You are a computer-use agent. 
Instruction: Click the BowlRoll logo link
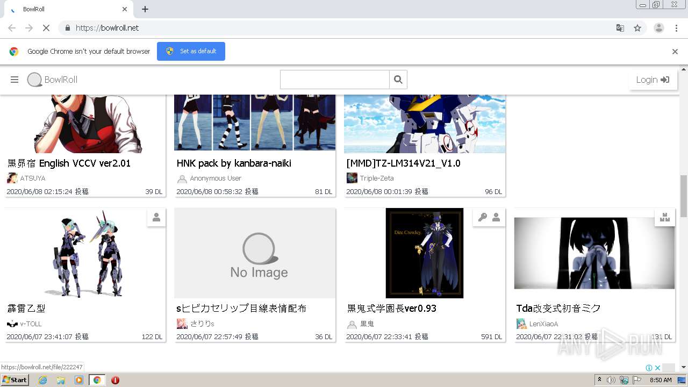click(x=53, y=80)
